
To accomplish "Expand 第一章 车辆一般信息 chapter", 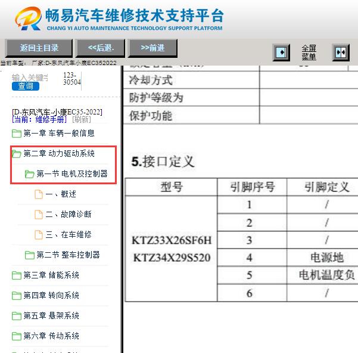I will pos(59,133).
